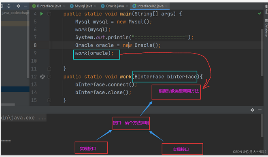This screenshot has height=157, width=268.
Task: Click the locate-file target icon in project panel
Action: (x=2, y=6)
